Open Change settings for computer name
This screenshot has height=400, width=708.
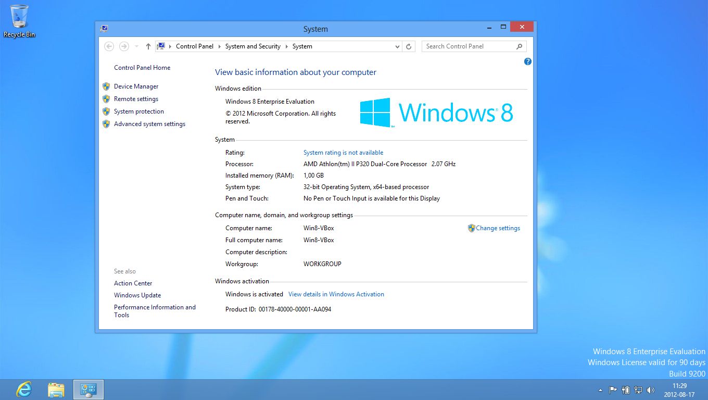pyautogui.click(x=498, y=228)
